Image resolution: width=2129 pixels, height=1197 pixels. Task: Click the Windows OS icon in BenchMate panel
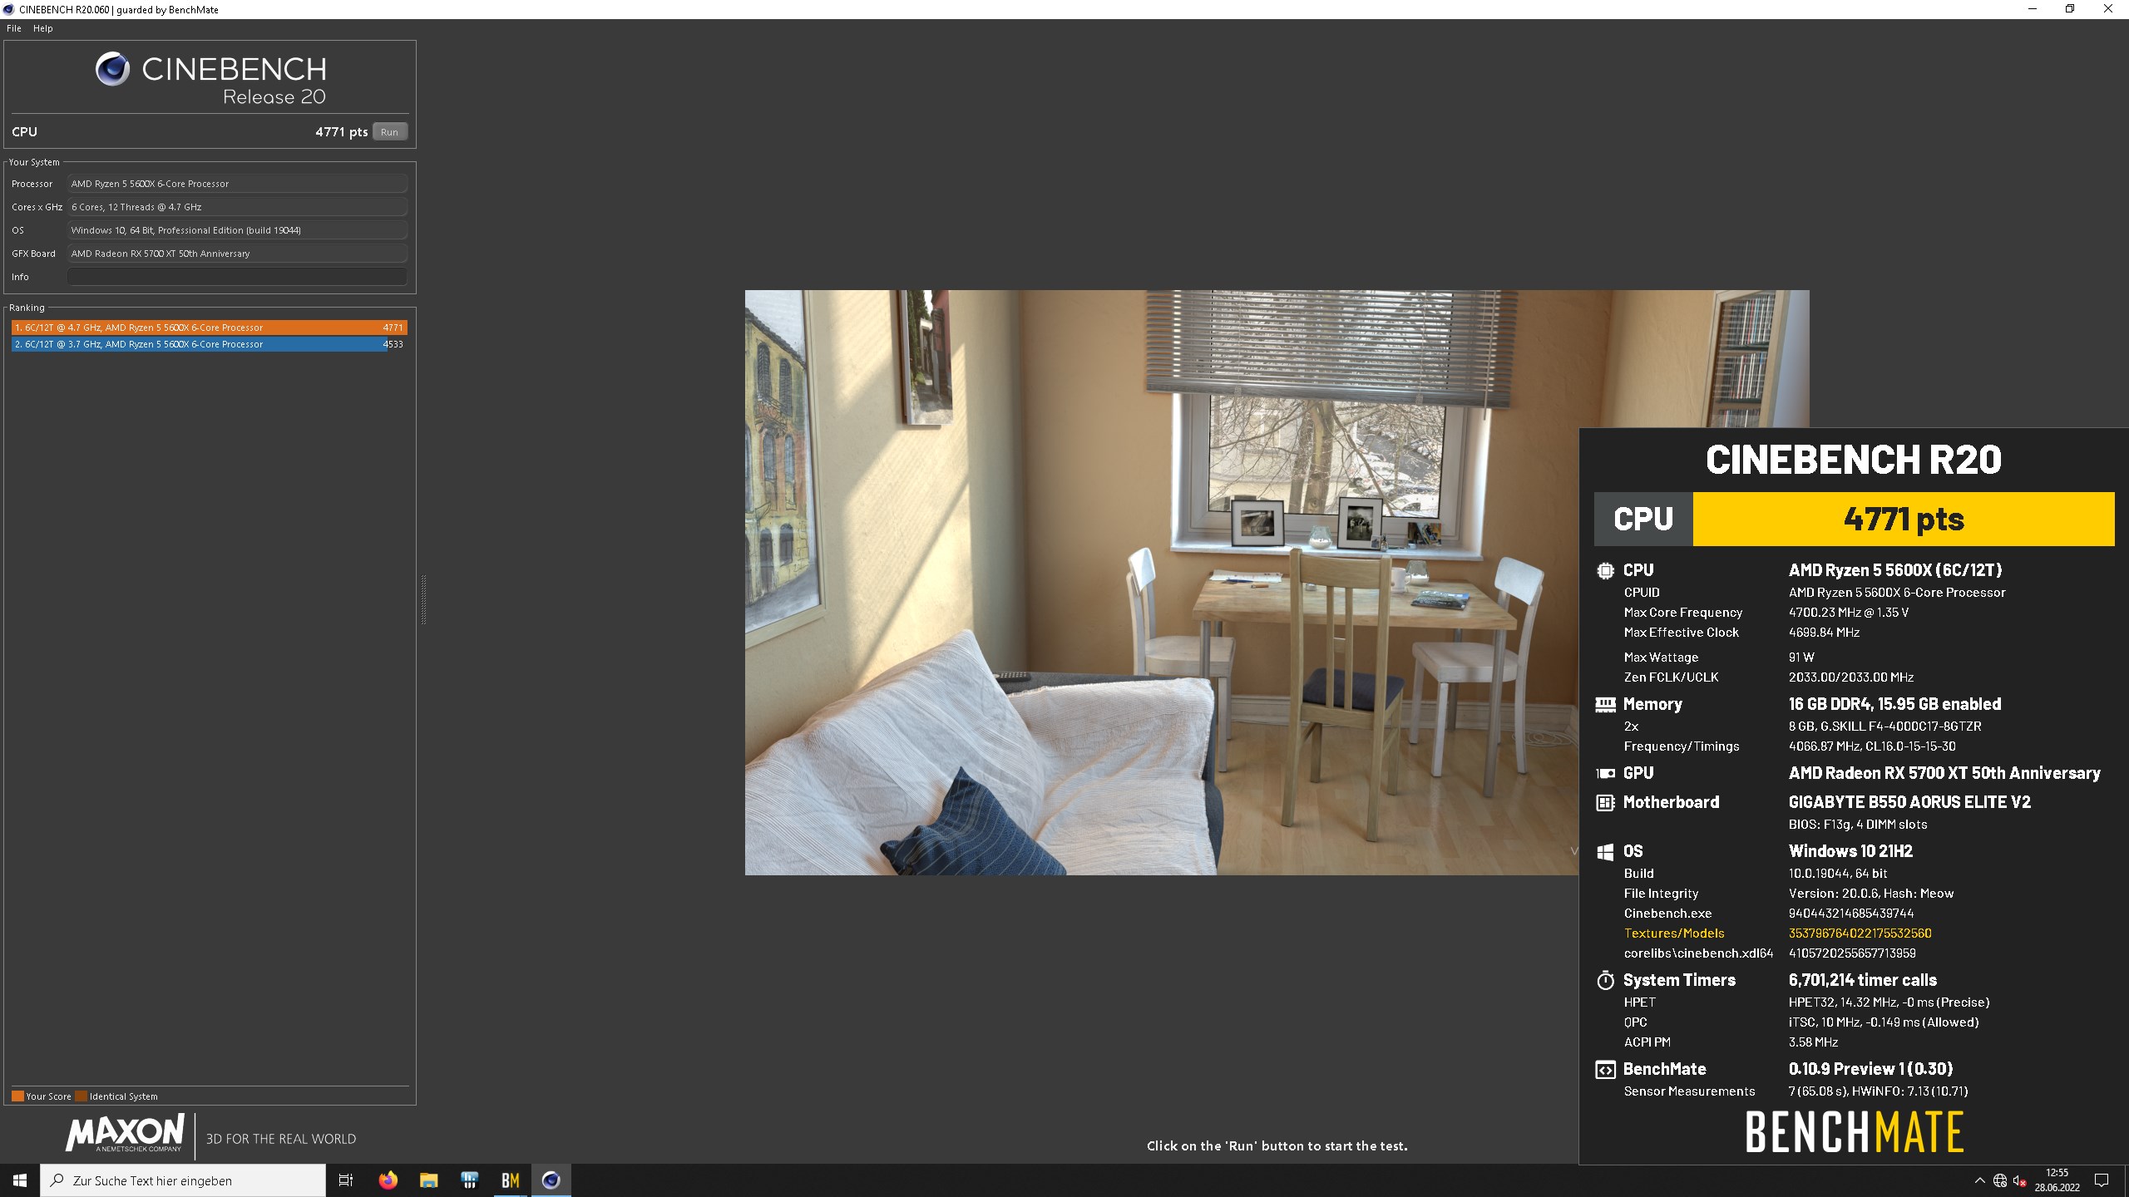click(1605, 851)
